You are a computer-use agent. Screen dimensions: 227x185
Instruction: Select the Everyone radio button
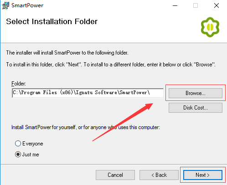[18, 143]
